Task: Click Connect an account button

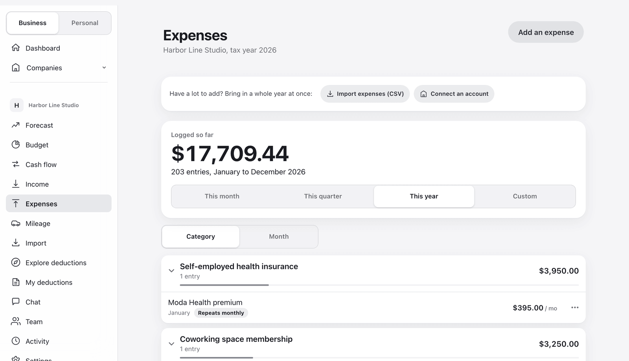Action: click(454, 94)
